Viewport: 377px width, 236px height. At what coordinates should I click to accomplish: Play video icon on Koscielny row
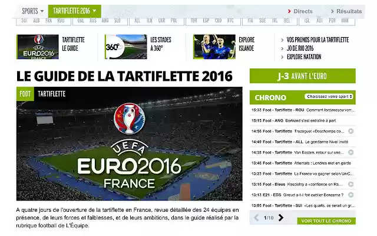point(351,184)
